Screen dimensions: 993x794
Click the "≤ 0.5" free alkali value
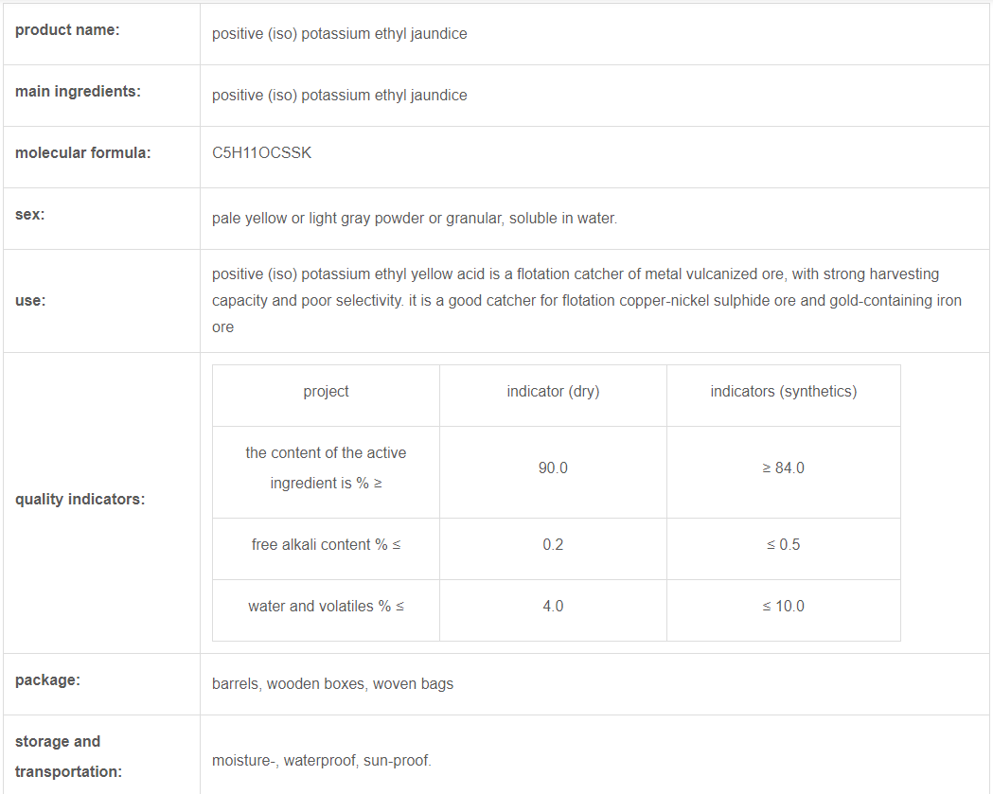(783, 545)
